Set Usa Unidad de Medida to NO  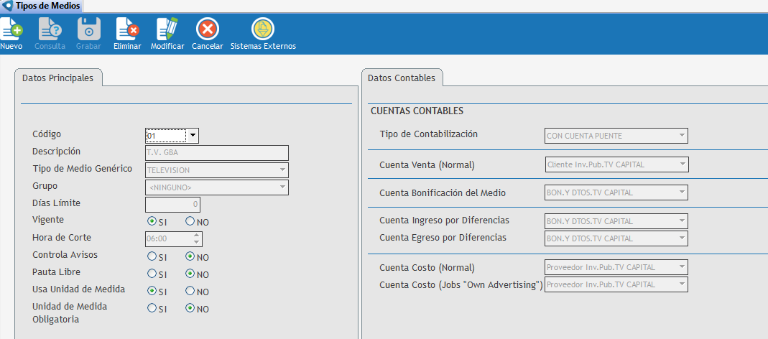point(190,291)
